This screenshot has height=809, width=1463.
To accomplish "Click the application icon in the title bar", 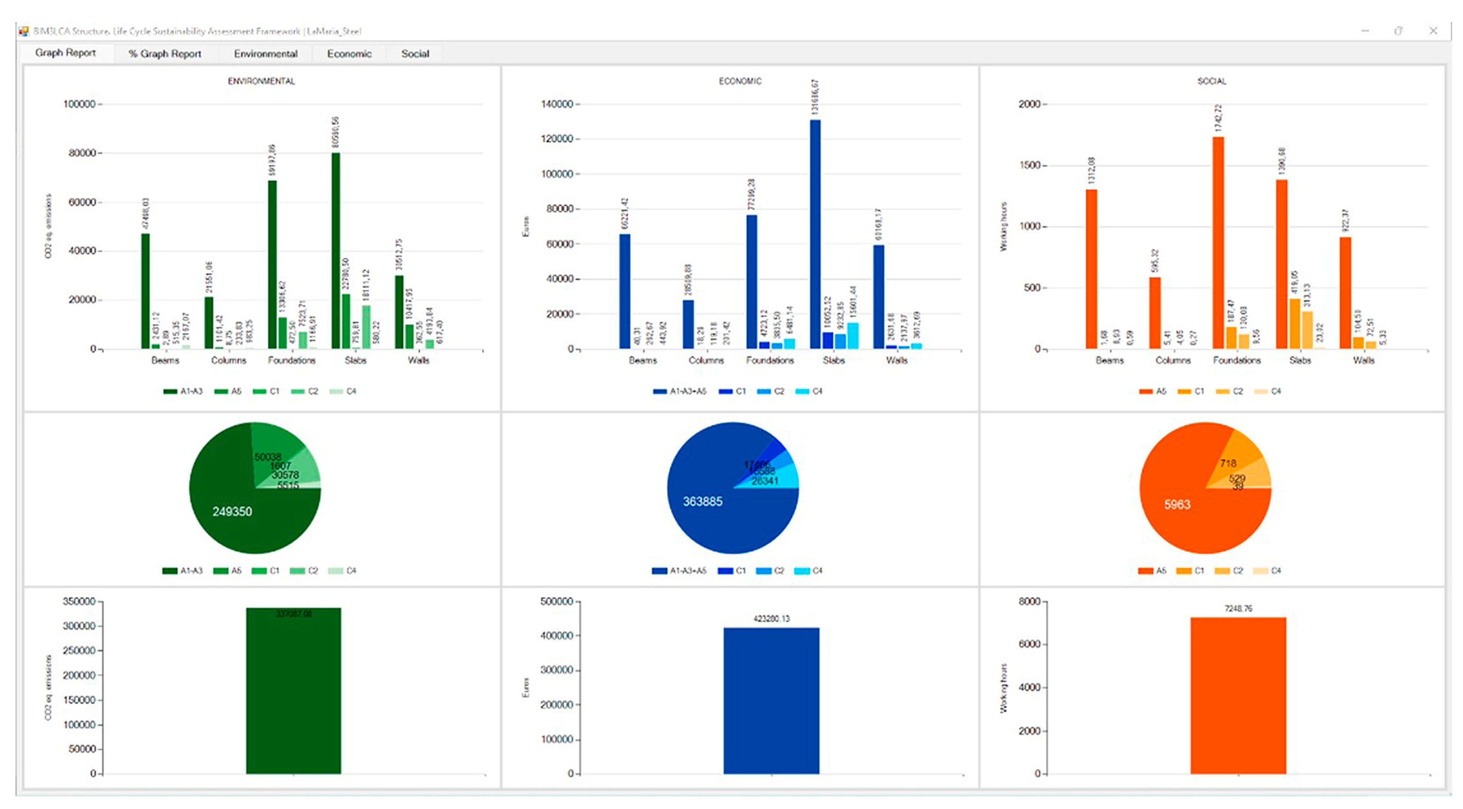I will pos(23,31).
